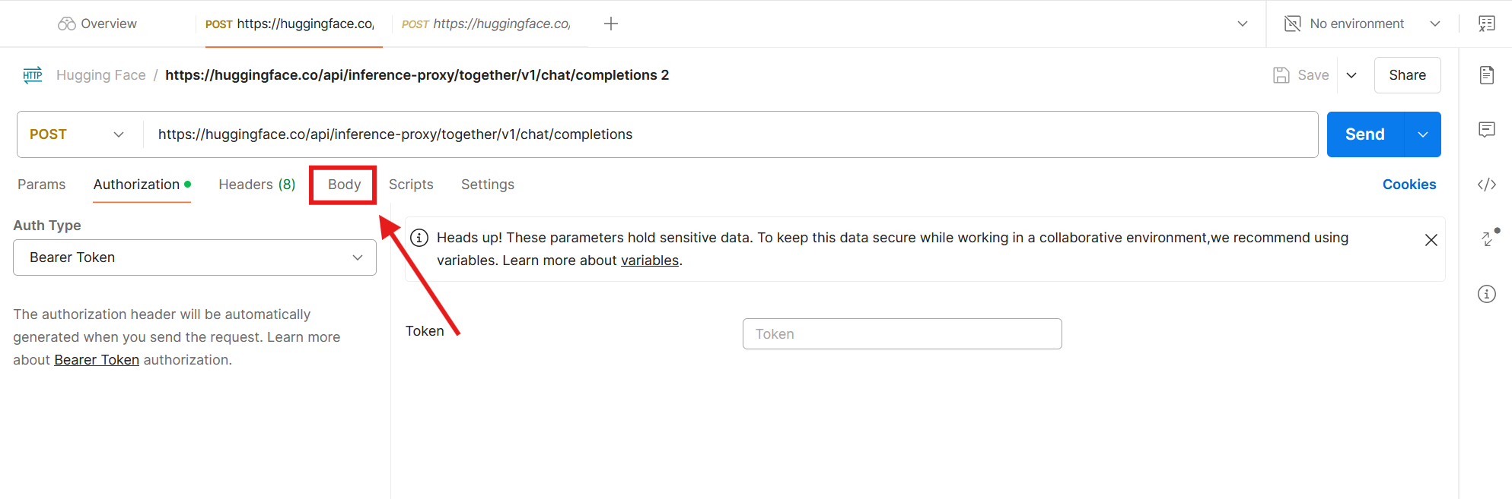
Task: Click the Save disk icon
Action: [1281, 75]
